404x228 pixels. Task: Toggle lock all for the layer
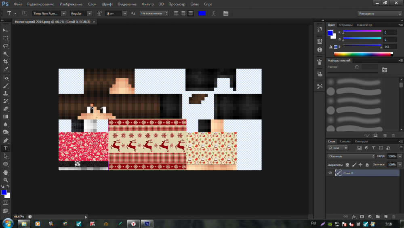[x=367, y=165]
